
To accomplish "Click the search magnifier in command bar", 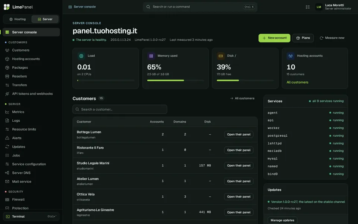I will (148, 7).
